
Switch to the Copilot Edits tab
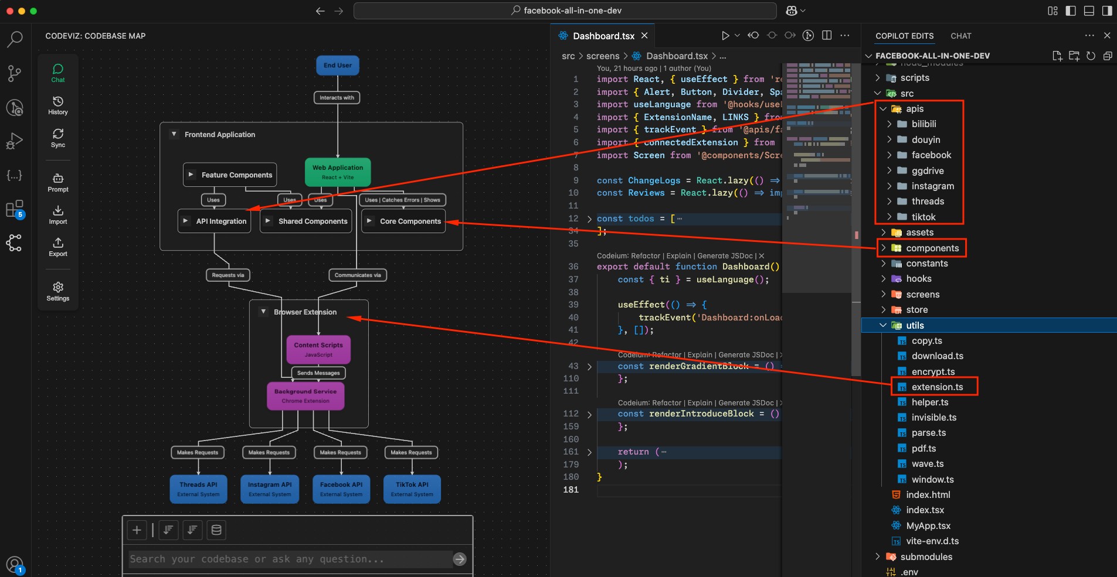point(904,36)
